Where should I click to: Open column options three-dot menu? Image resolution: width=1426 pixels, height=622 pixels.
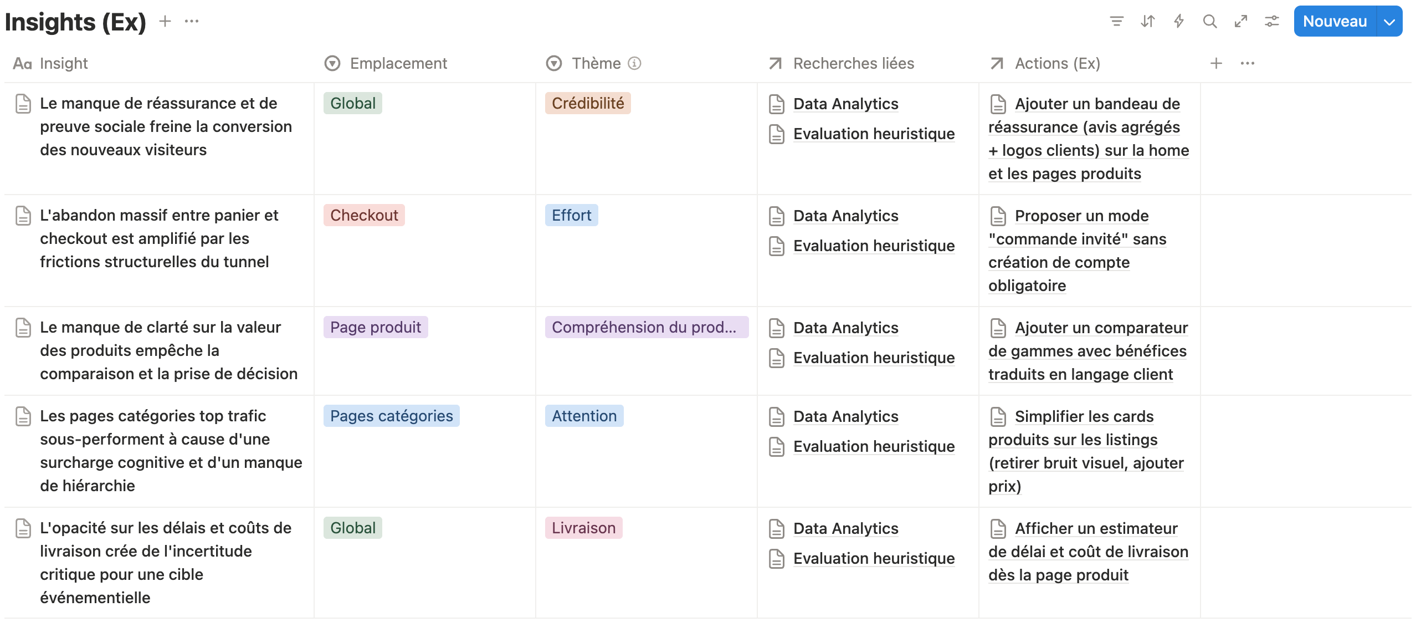click(x=1247, y=63)
